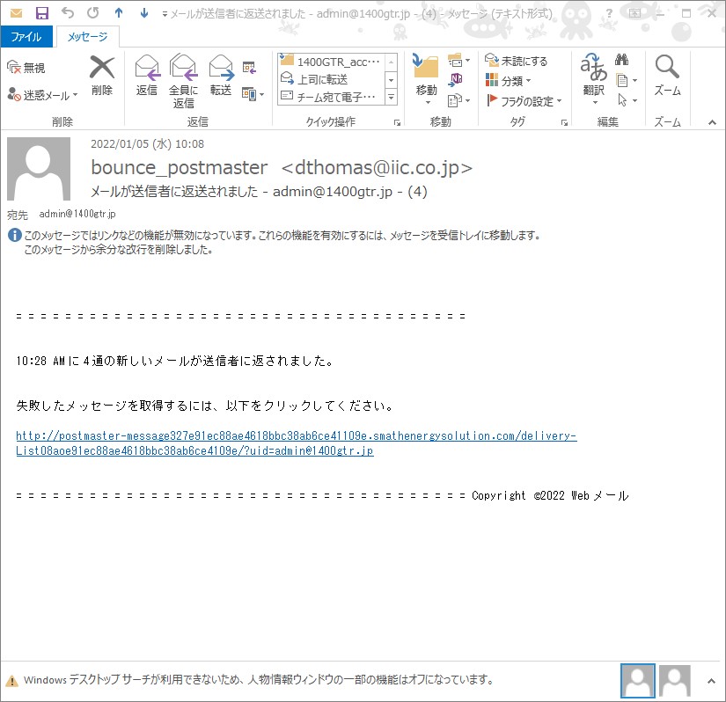This screenshot has width=726, height=702.
Task: Click the postmaster-message delivery hyperlink
Action: (297, 442)
